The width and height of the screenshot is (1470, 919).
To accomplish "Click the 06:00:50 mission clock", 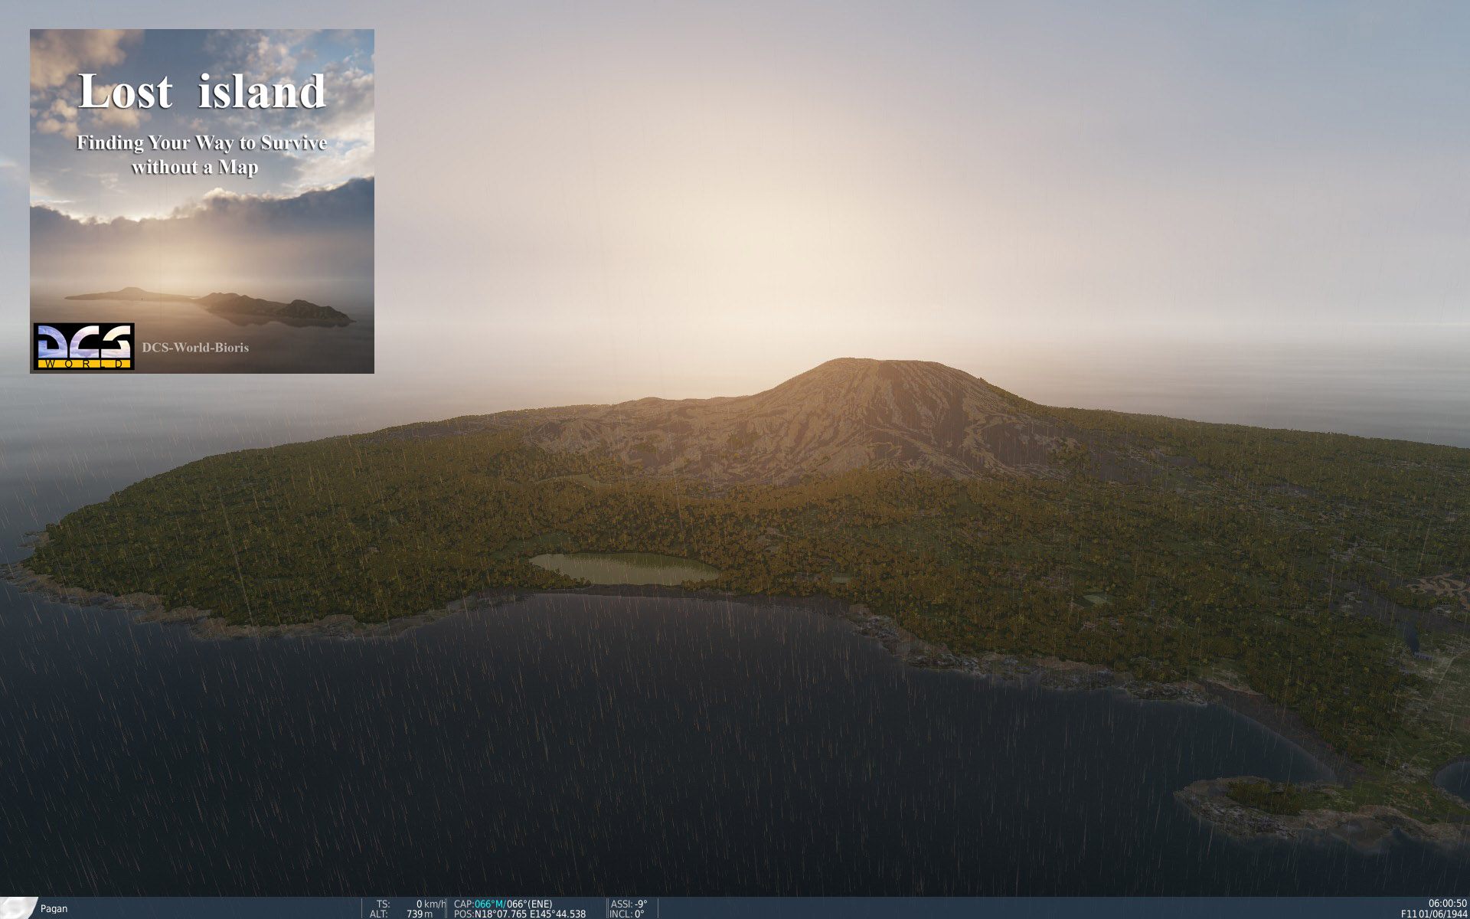I will pos(1447,904).
